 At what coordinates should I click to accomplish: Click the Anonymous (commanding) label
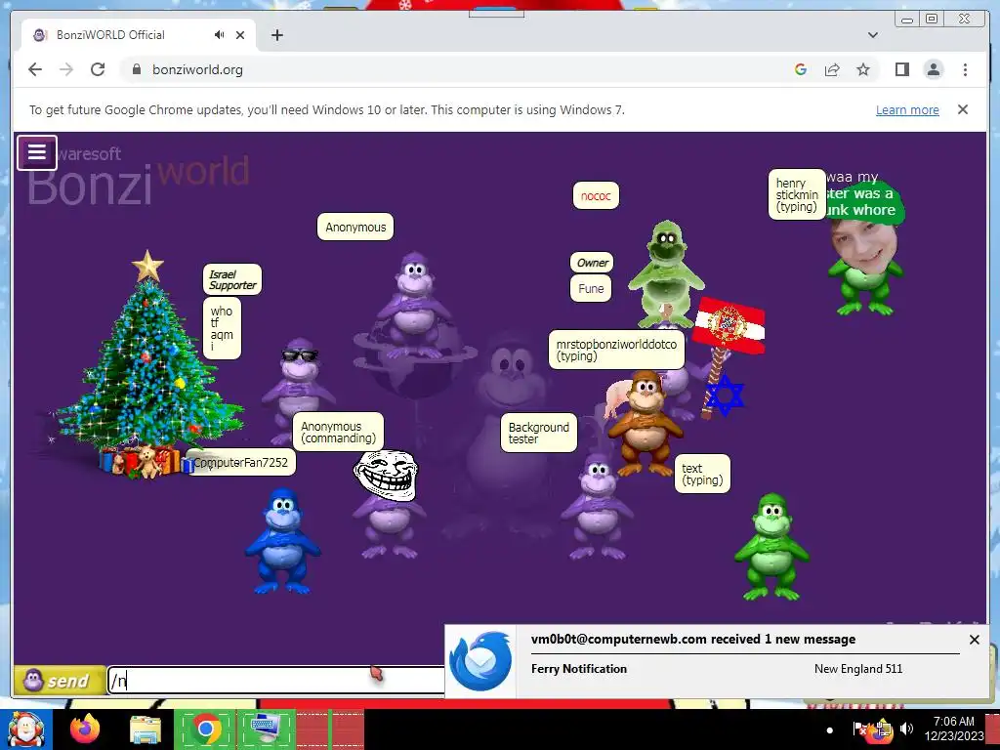338,432
